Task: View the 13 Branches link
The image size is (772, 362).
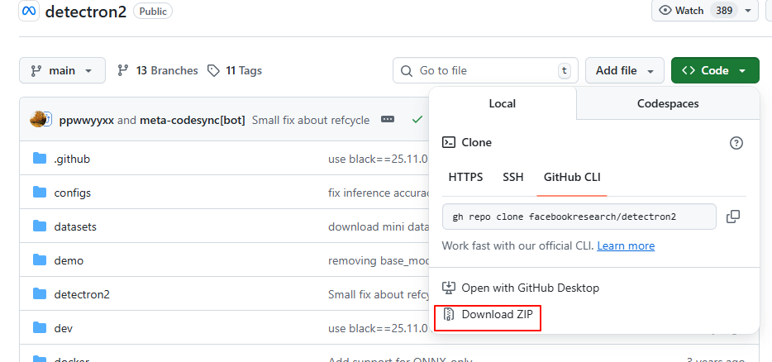Action: point(158,70)
